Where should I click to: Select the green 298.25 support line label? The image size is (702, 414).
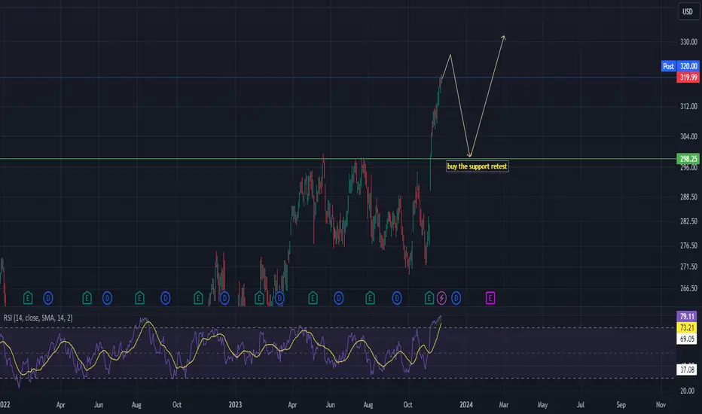coord(688,159)
